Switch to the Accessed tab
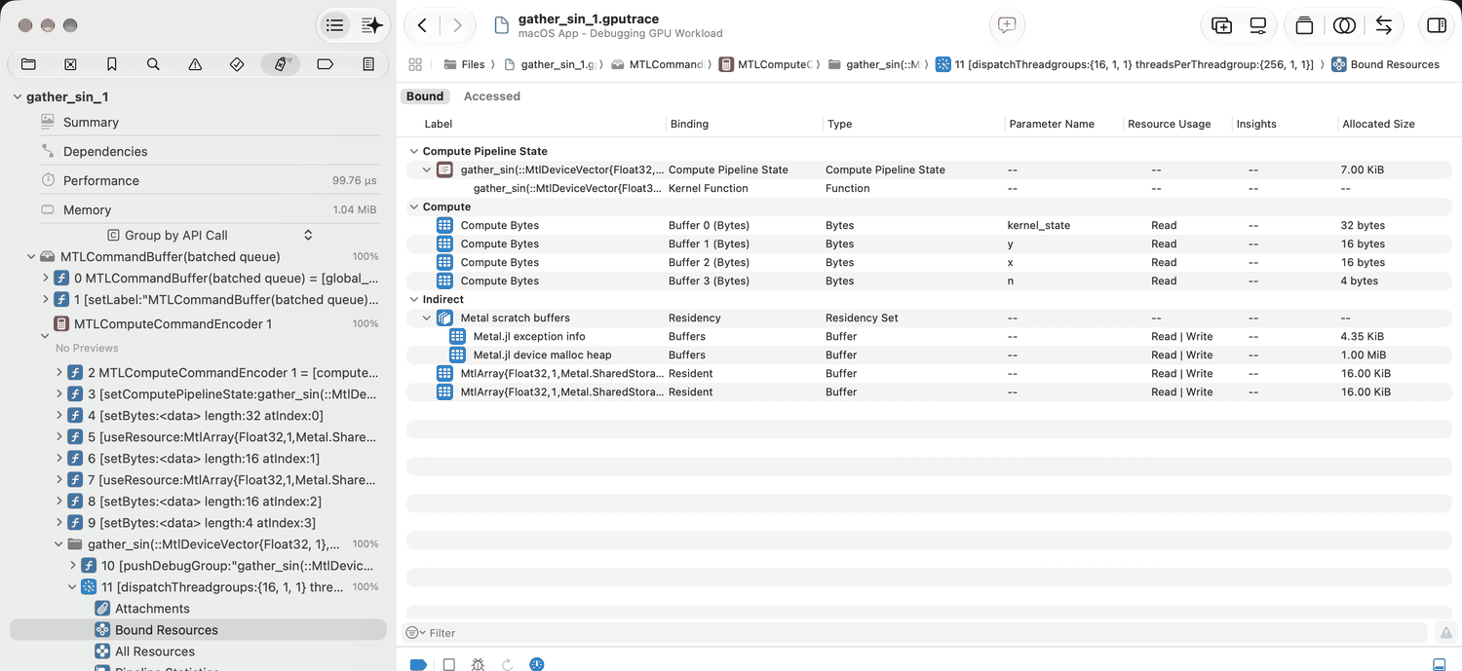Screen dimensions: 1462x671 pyautogui.click(x=492, y=96)
